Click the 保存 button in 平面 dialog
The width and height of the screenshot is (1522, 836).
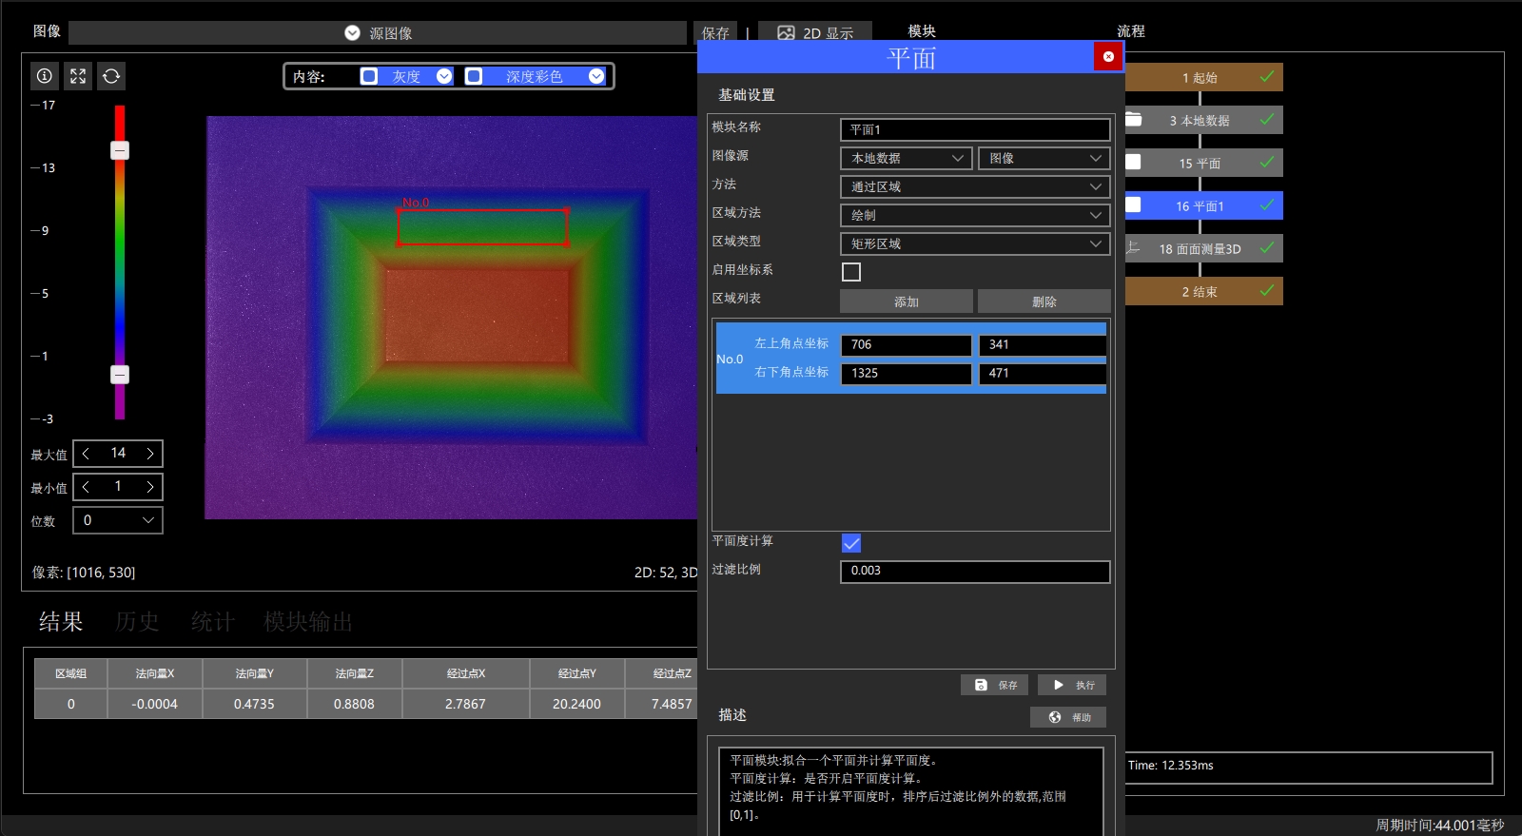994,685
